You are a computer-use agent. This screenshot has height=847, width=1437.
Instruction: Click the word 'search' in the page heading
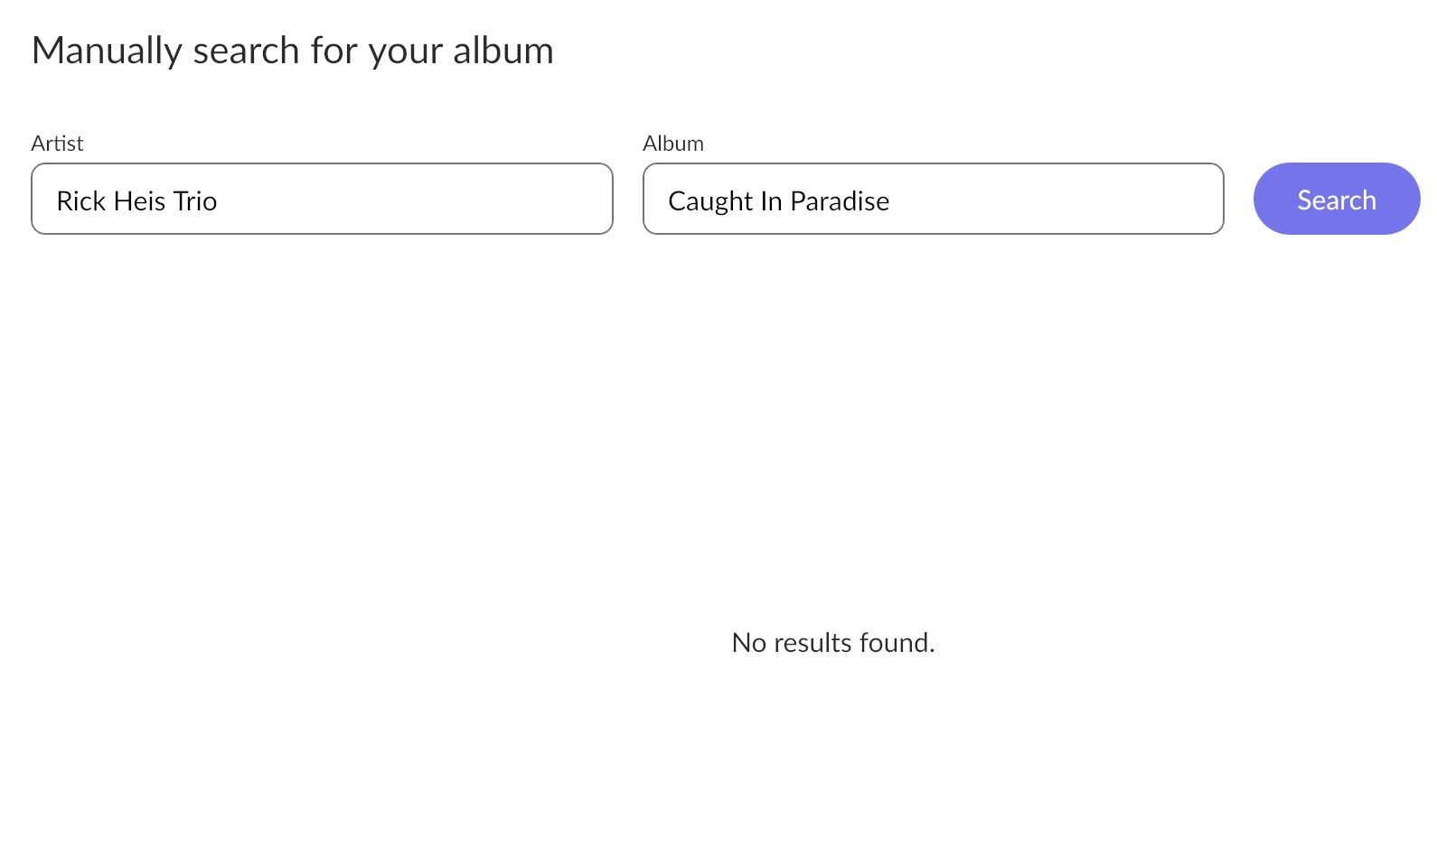pos(247,51)
